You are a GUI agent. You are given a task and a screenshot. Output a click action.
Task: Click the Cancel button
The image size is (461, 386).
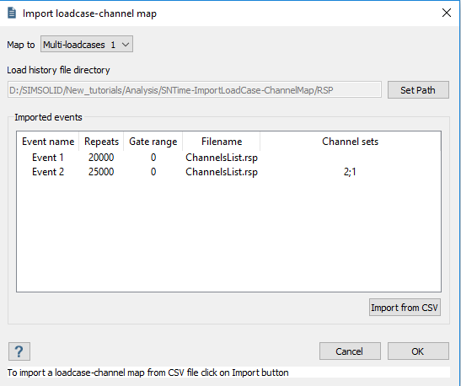tap(350, 351)
